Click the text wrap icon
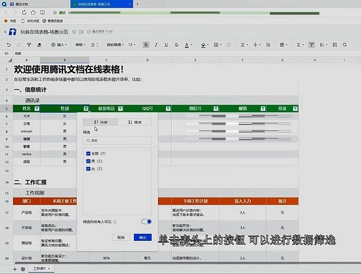The image size is (361, 274). click(268, 45)
